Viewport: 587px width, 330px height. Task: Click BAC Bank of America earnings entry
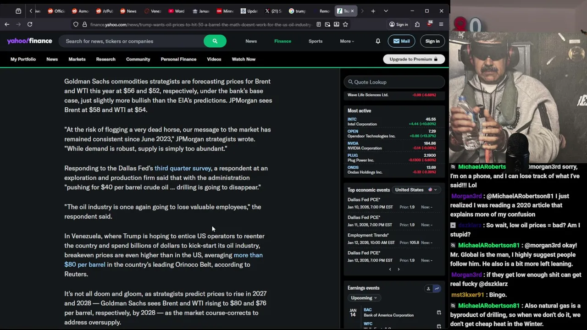(388, 313)
